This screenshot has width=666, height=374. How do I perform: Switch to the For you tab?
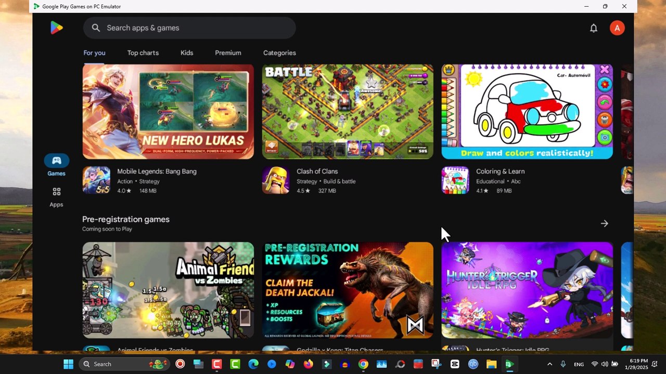click(94, 53)
